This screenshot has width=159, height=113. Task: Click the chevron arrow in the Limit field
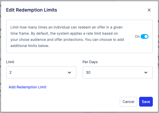pyautogui.click(x=69, y=73)
